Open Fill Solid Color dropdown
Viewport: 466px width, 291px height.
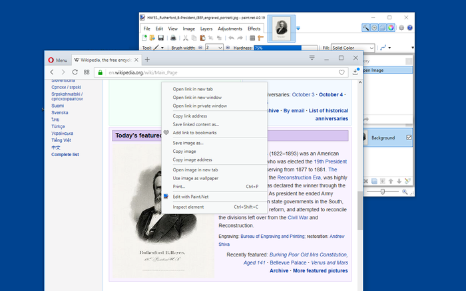353,48
